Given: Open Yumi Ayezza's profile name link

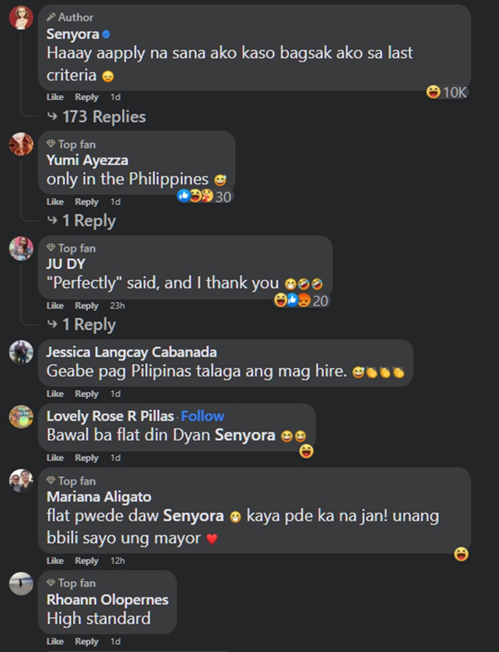Looking at the screenshot, I should 87,160.
